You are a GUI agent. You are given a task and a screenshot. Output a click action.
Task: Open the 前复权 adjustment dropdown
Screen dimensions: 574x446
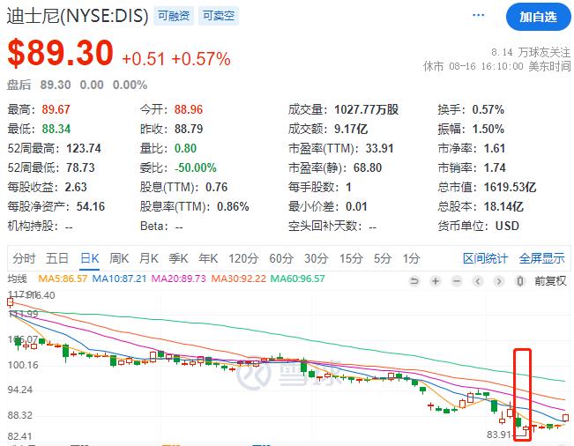tap(550, 281)
